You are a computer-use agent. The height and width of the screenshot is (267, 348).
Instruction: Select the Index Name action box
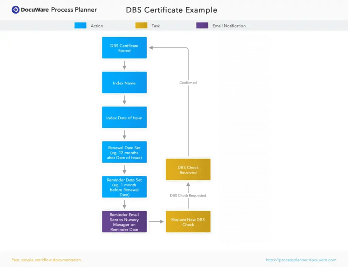(124, 82)
